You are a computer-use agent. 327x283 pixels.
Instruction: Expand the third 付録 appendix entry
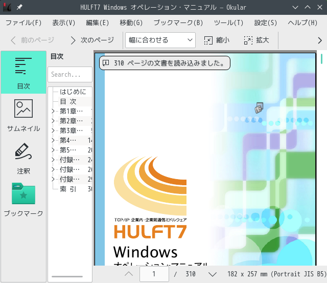coord(53,179)
